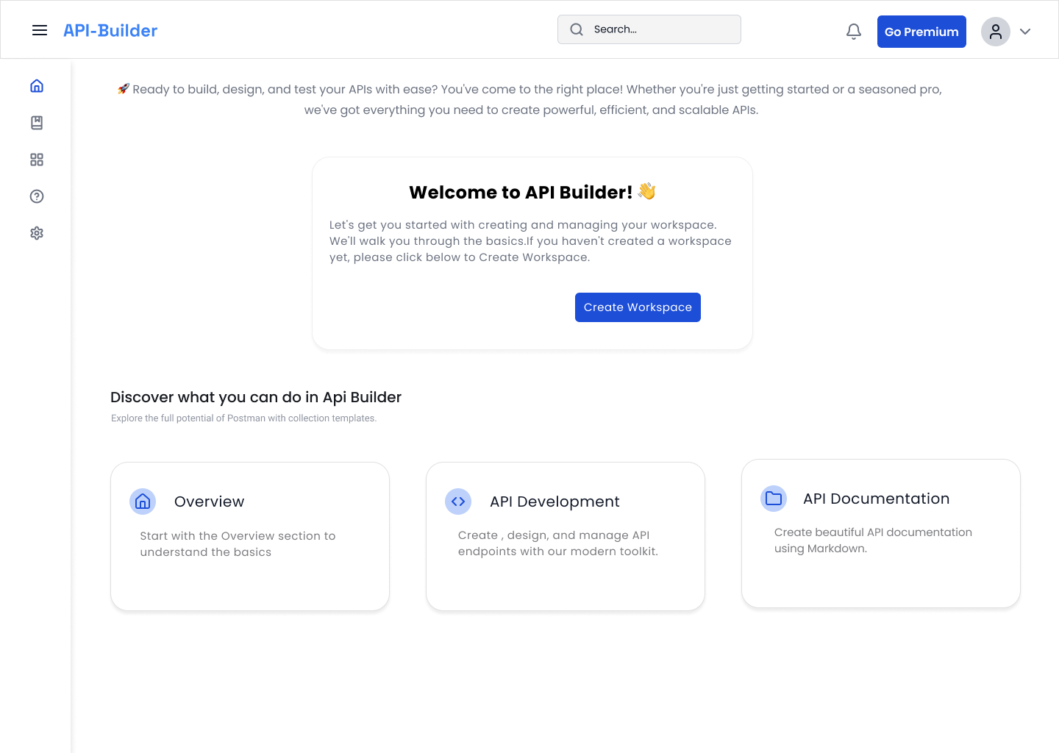Click "Start with the Overview section" description
The image size is (1059, 753).
[238, 544]
